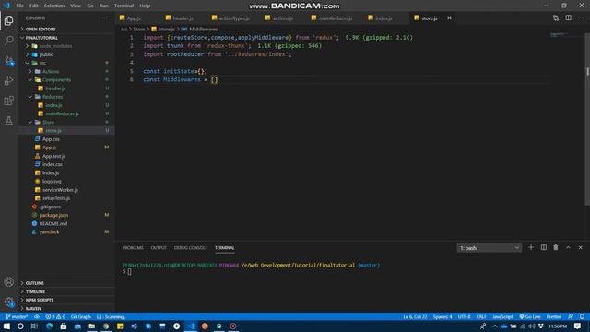Close the store.js editor tab
Screen dimensions: 590x332
click(x=449, y=18)
